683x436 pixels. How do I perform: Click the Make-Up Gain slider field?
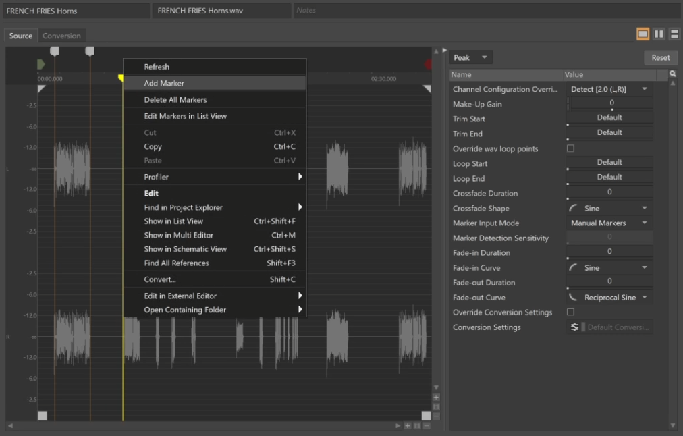pyautogui.click(x=610, y=104)
